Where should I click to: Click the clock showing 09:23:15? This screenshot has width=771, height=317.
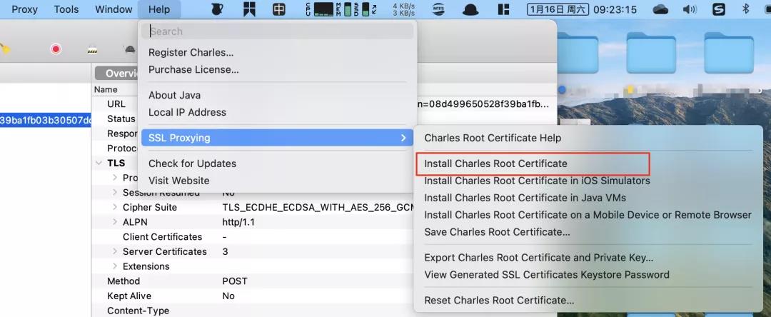[615, 9]
